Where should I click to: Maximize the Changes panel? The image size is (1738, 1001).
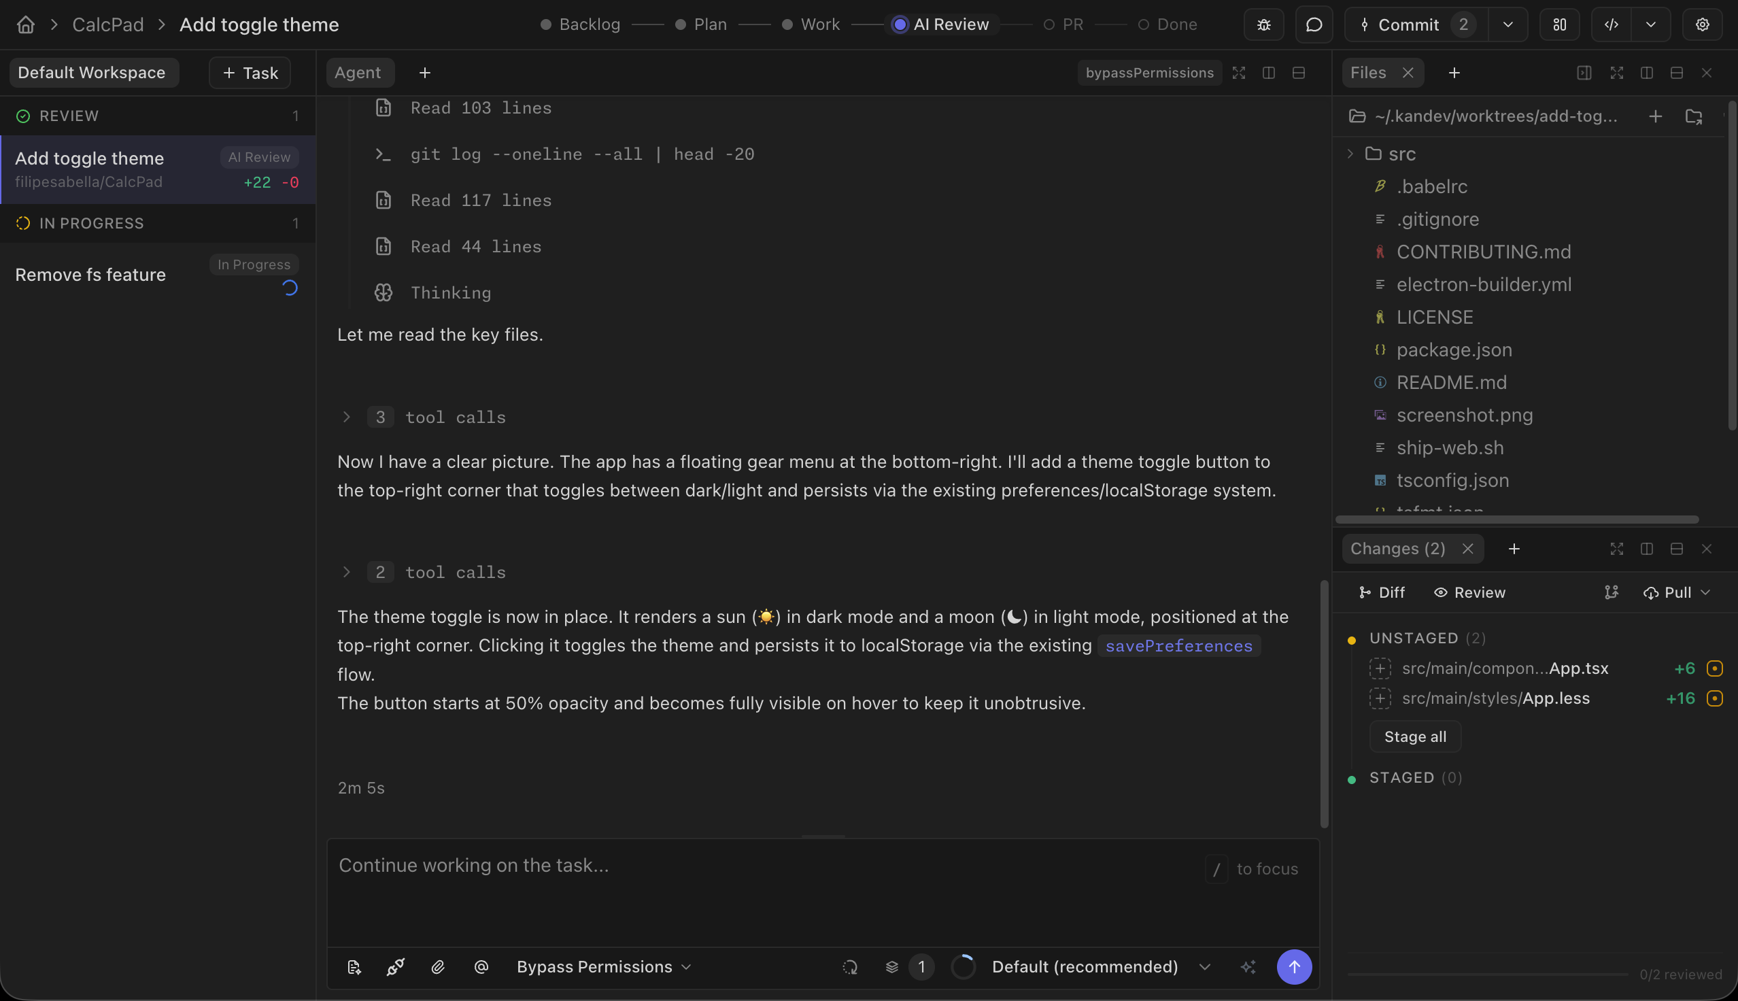click(x=1616, y=549)
